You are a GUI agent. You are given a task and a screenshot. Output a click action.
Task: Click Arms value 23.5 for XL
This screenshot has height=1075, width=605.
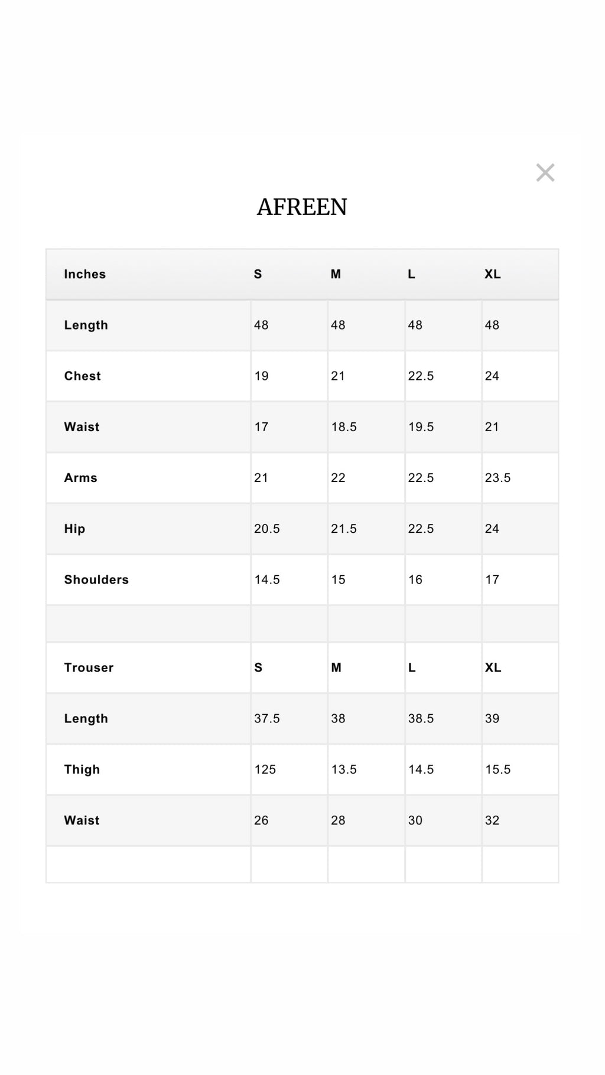pyautogui.click(x=498, y=478)
